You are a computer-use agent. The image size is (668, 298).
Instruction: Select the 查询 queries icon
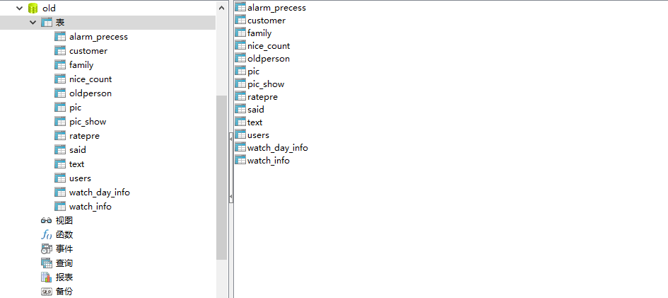(46, 263)
